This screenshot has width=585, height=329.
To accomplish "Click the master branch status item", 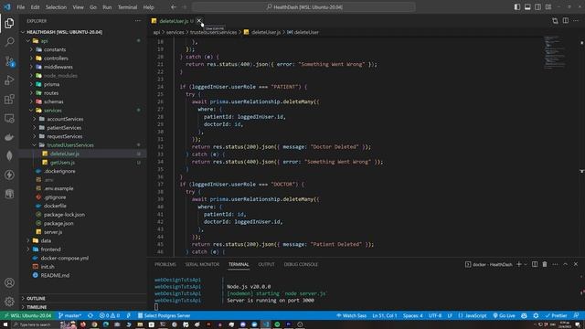I will (69, 315).
